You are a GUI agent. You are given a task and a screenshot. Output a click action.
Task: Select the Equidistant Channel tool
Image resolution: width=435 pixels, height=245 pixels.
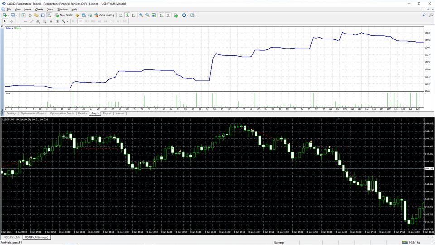38,21
